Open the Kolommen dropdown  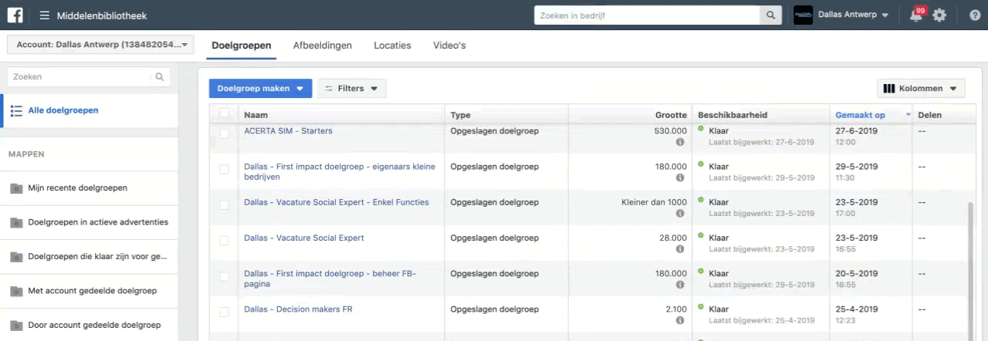(x=921, y=89)
